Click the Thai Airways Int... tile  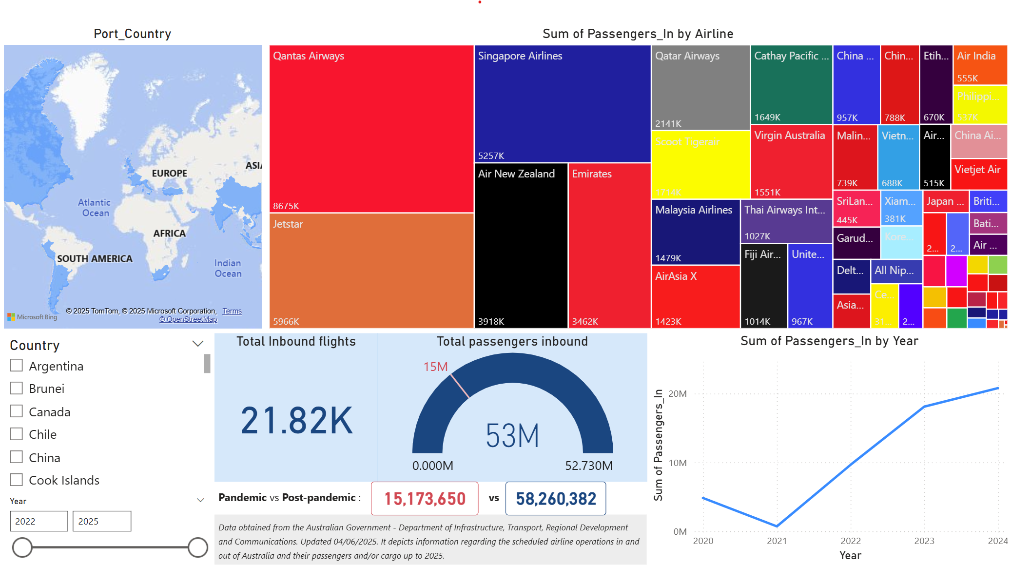coord(786,221)
